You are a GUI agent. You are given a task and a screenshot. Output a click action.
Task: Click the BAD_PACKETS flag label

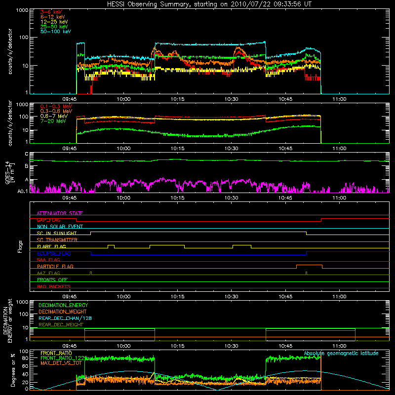[x=54, y=286]
